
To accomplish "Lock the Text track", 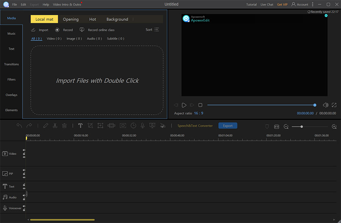I will point(24,185).
